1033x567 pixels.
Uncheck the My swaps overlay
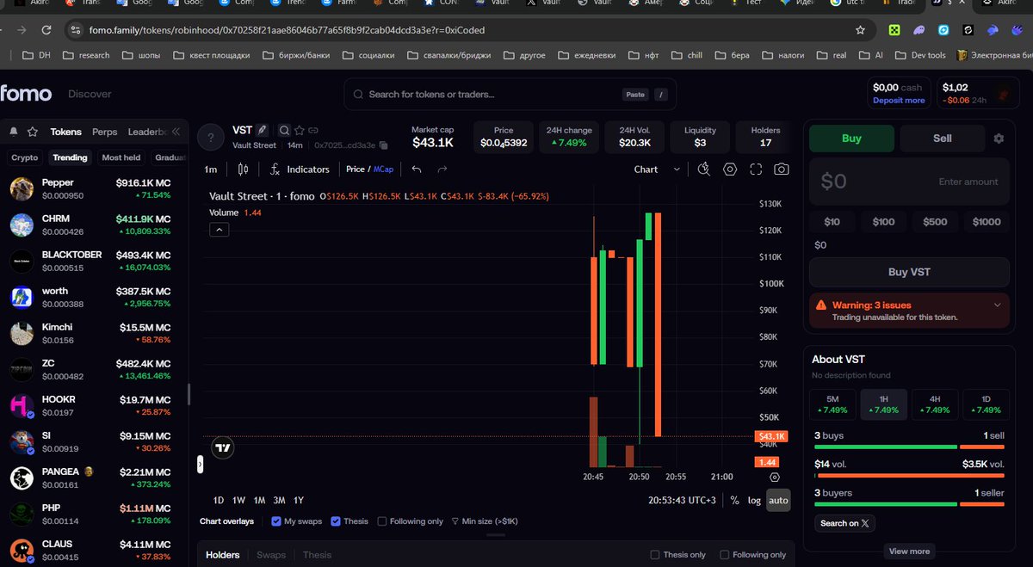tap(276, 521)
